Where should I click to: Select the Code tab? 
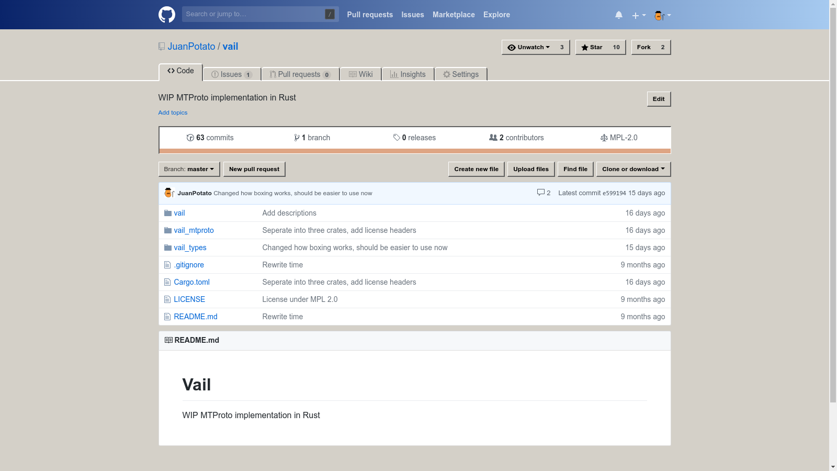(180, 71)
